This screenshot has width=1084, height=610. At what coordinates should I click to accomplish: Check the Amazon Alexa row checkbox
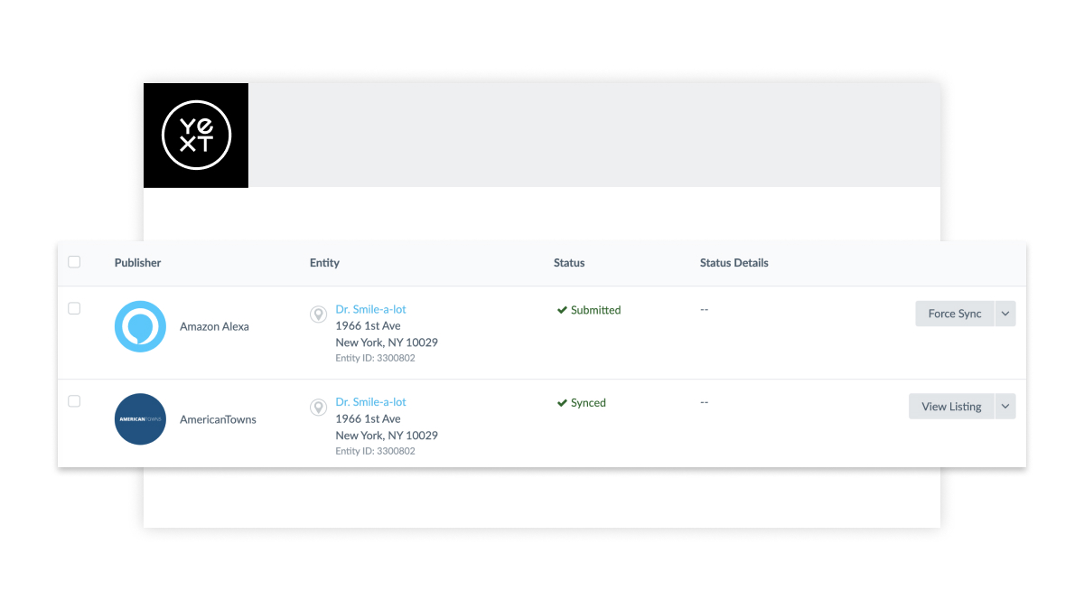point(74,308)
